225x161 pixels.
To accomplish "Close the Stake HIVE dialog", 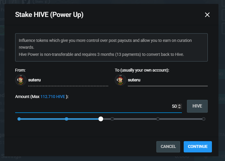I will pos(207,15).
